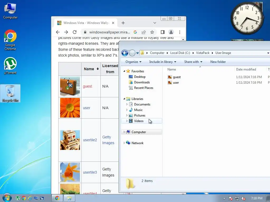The height and width of the screenshot is (202, 270).
Task: Click the Explorer forward button
Action: (x=132, y=53)
